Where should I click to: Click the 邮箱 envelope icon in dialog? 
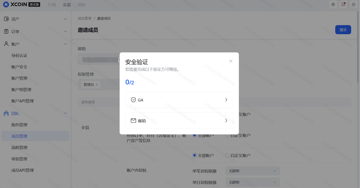tap(133, 120)
